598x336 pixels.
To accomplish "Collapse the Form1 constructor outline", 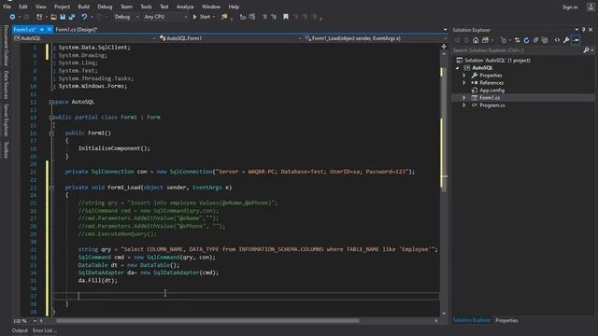I will [x=51, y=133].
